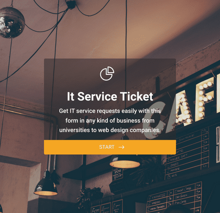Click the large letter C of CAFE sign
Viewport: 220px width, 213px height.
click(155, 120)
